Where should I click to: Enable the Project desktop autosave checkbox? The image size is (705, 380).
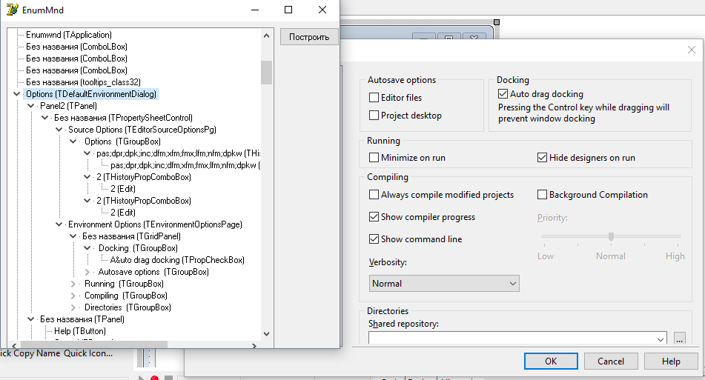click(x=374, y=116)
